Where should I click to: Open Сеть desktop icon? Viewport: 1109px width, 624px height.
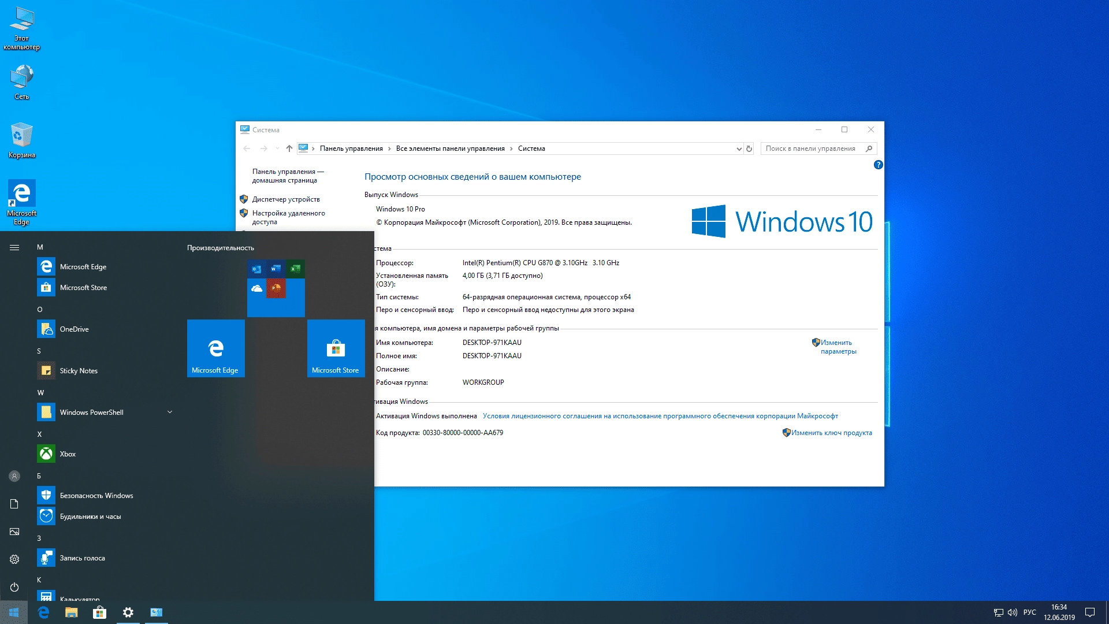tap(22, 81)
